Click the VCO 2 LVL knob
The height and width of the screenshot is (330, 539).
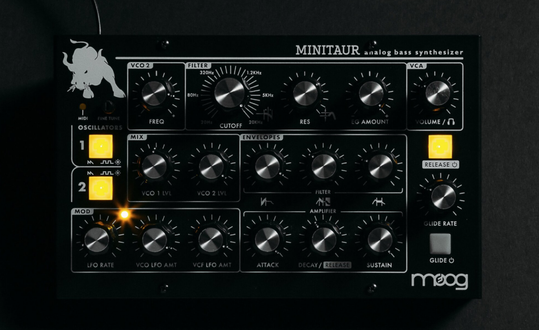(x=211, y=166)
